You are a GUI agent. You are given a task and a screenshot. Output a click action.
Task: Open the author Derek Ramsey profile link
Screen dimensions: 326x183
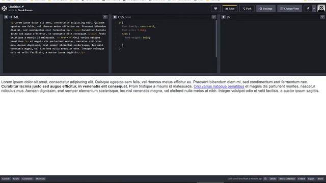pos(25,10)
